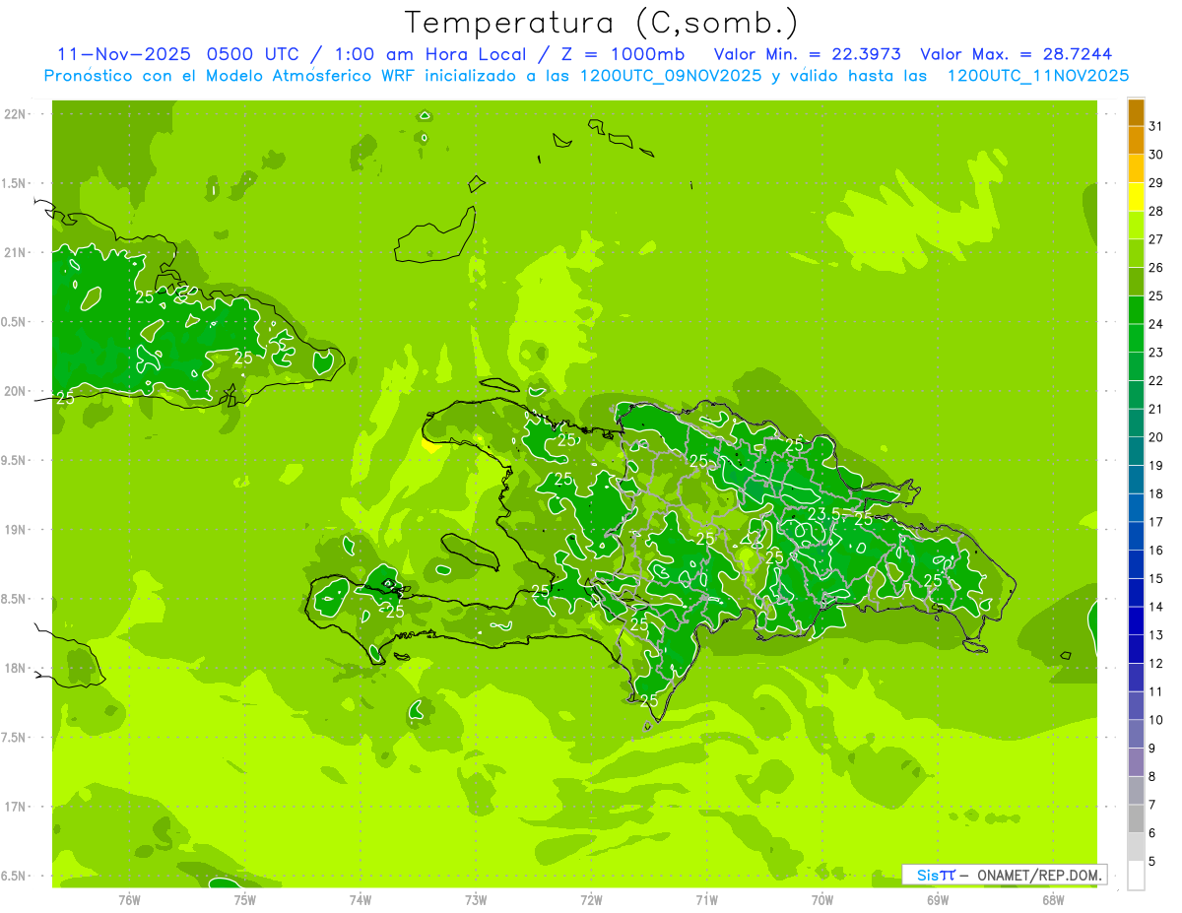Screen dimensions: 1182x913
Task: Pick the purple legend band between 9 and 10
Action: point(1136,735)
